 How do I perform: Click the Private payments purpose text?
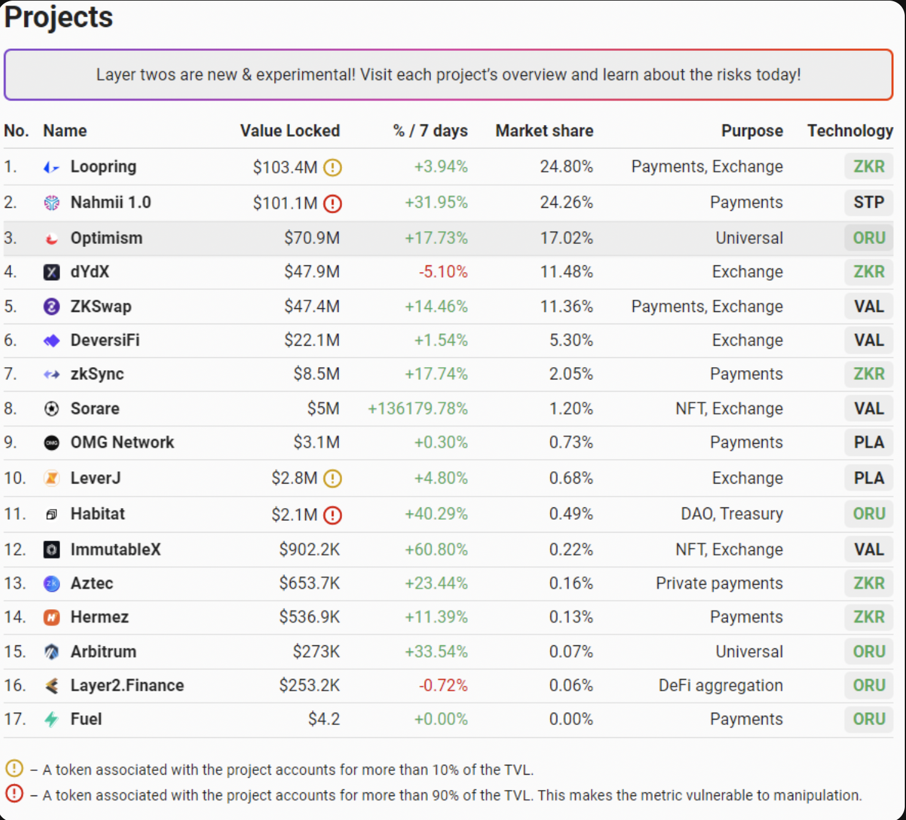click(x=719, y=583)
